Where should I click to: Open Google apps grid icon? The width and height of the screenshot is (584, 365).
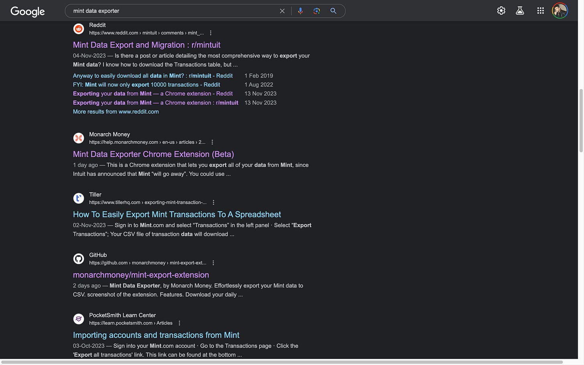tap(540, 11)
